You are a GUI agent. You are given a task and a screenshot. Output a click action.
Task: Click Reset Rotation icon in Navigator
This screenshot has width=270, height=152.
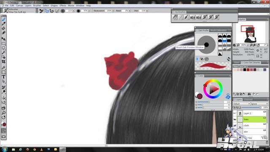258,45
